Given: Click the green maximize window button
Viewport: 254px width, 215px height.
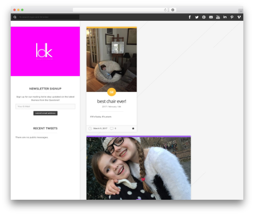Looking at the screenshot, I should click(22, 10).
